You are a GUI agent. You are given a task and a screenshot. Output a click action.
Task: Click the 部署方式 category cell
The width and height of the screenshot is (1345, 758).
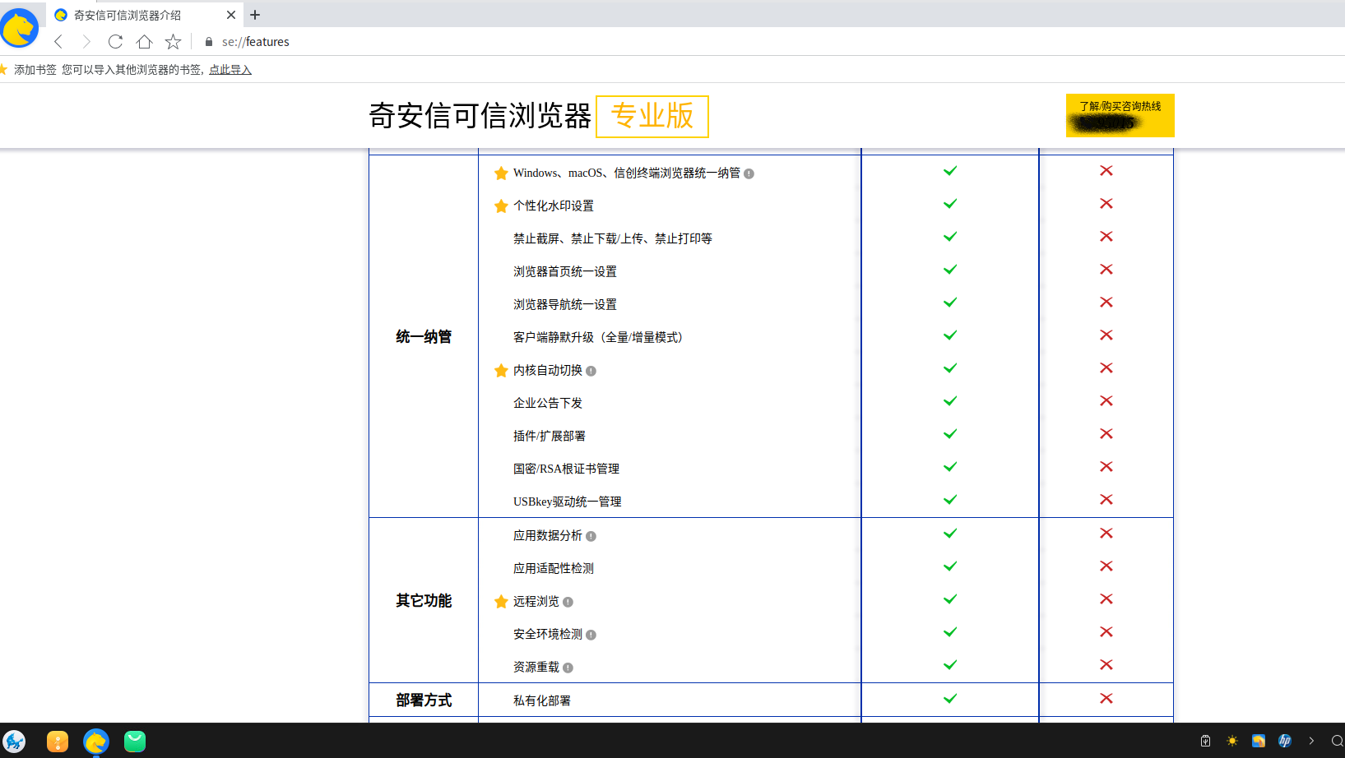tap(424, 700)
